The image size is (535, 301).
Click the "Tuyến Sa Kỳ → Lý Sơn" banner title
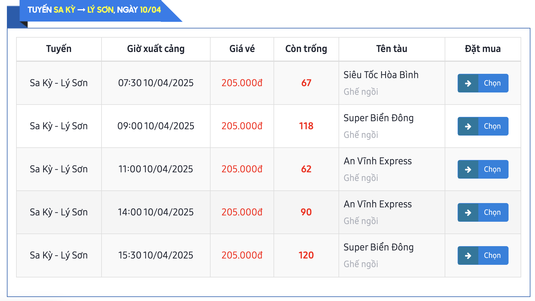94,10
